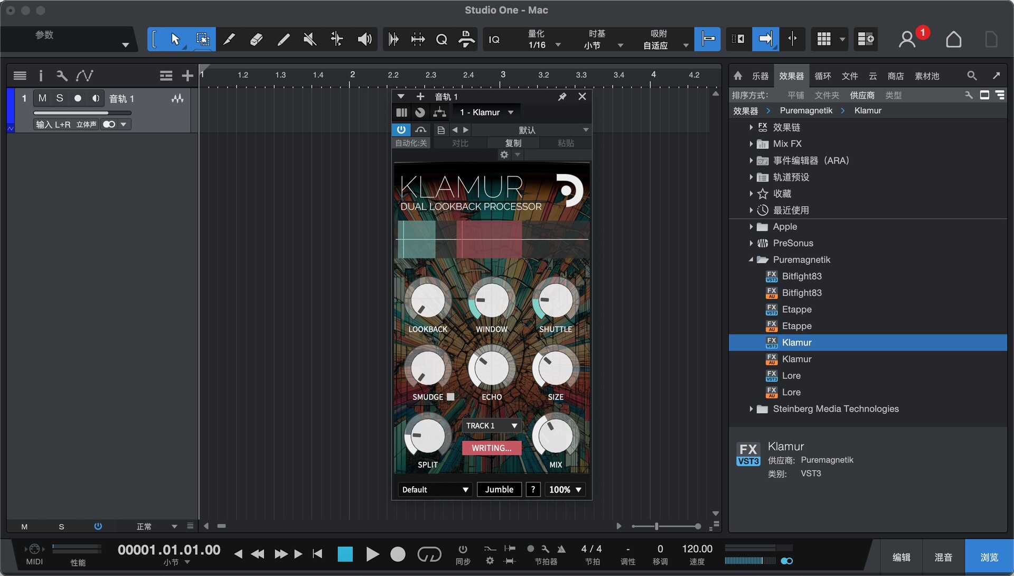Open user account icon with notification
The image size is (1014, 576).
[908, 39]
